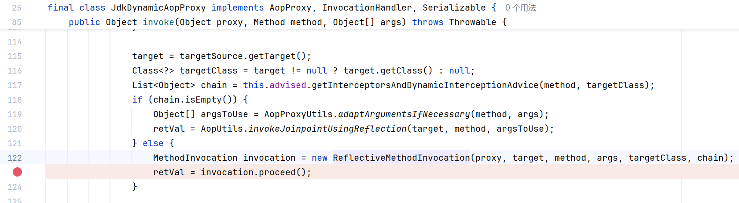
Task: Click the ReflectiveMethodInvocation constructor name
Action: (x=401, y=158)
